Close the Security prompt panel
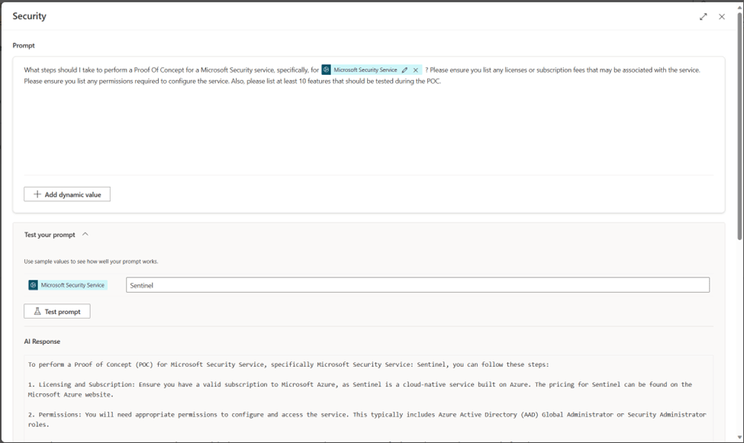Screen dimensions: 744x443 pyautogui.click(x=722, y=17)
